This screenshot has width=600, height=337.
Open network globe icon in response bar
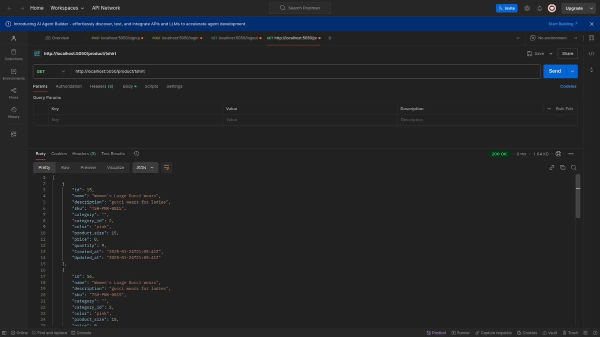(x=558, y=154)
